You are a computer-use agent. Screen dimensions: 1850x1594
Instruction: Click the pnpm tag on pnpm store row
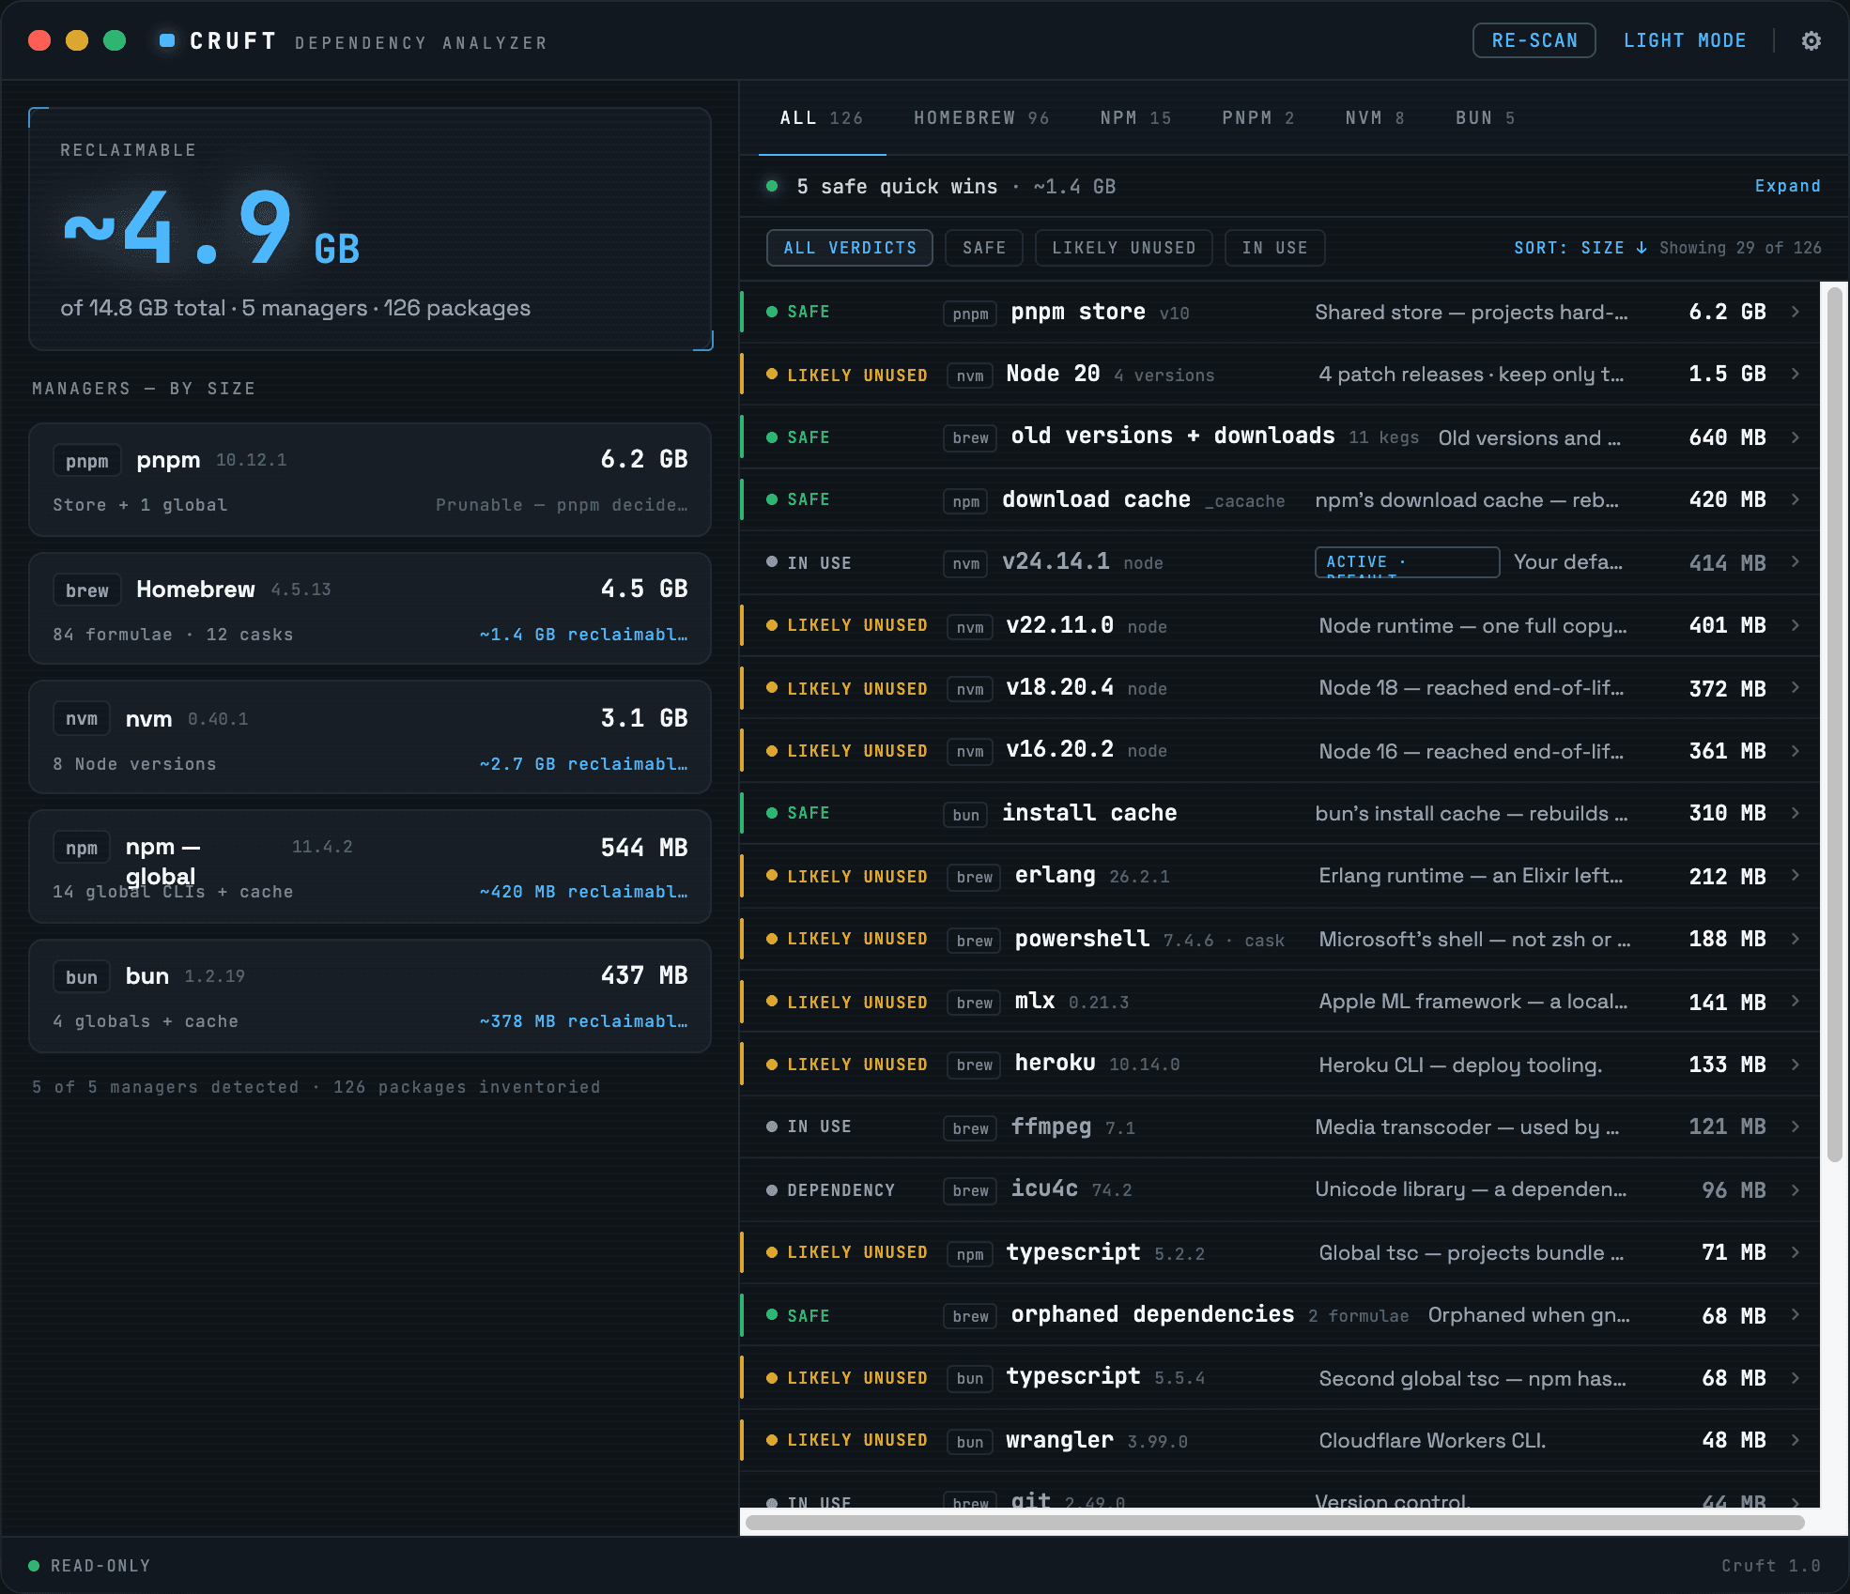click(x=970, y=314)
